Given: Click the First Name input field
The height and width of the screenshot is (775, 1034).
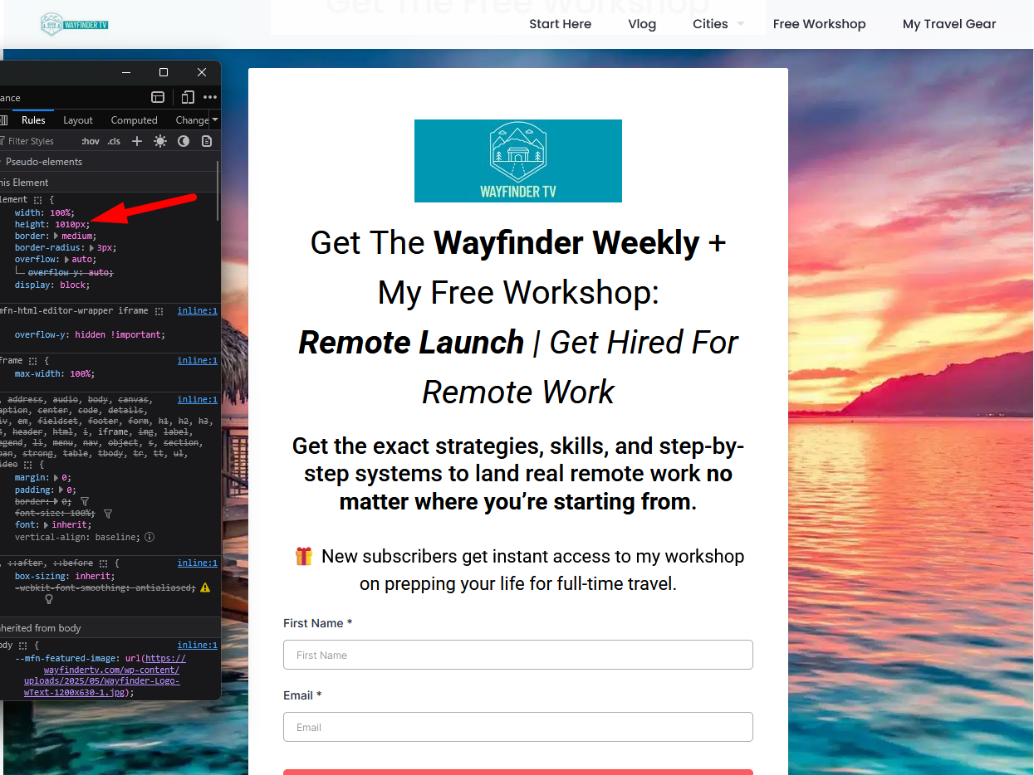Looking at the screenshot, I should pyautogui.click(x=517, y=655).
